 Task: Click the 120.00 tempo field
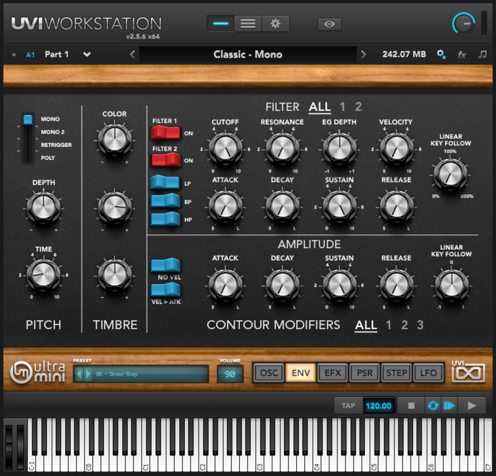pos(378,406)
